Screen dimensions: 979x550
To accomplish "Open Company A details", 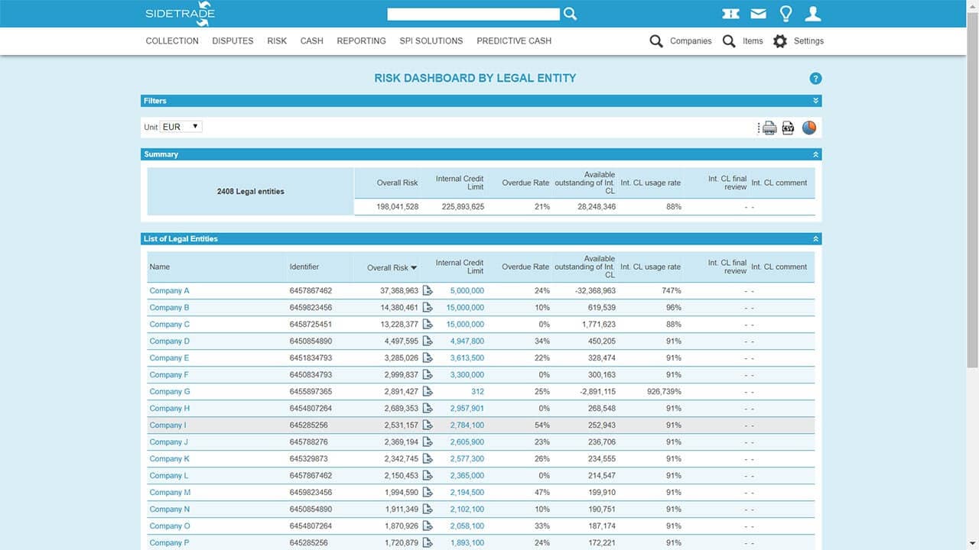I will pyautogui.click(x=169, y=290).
